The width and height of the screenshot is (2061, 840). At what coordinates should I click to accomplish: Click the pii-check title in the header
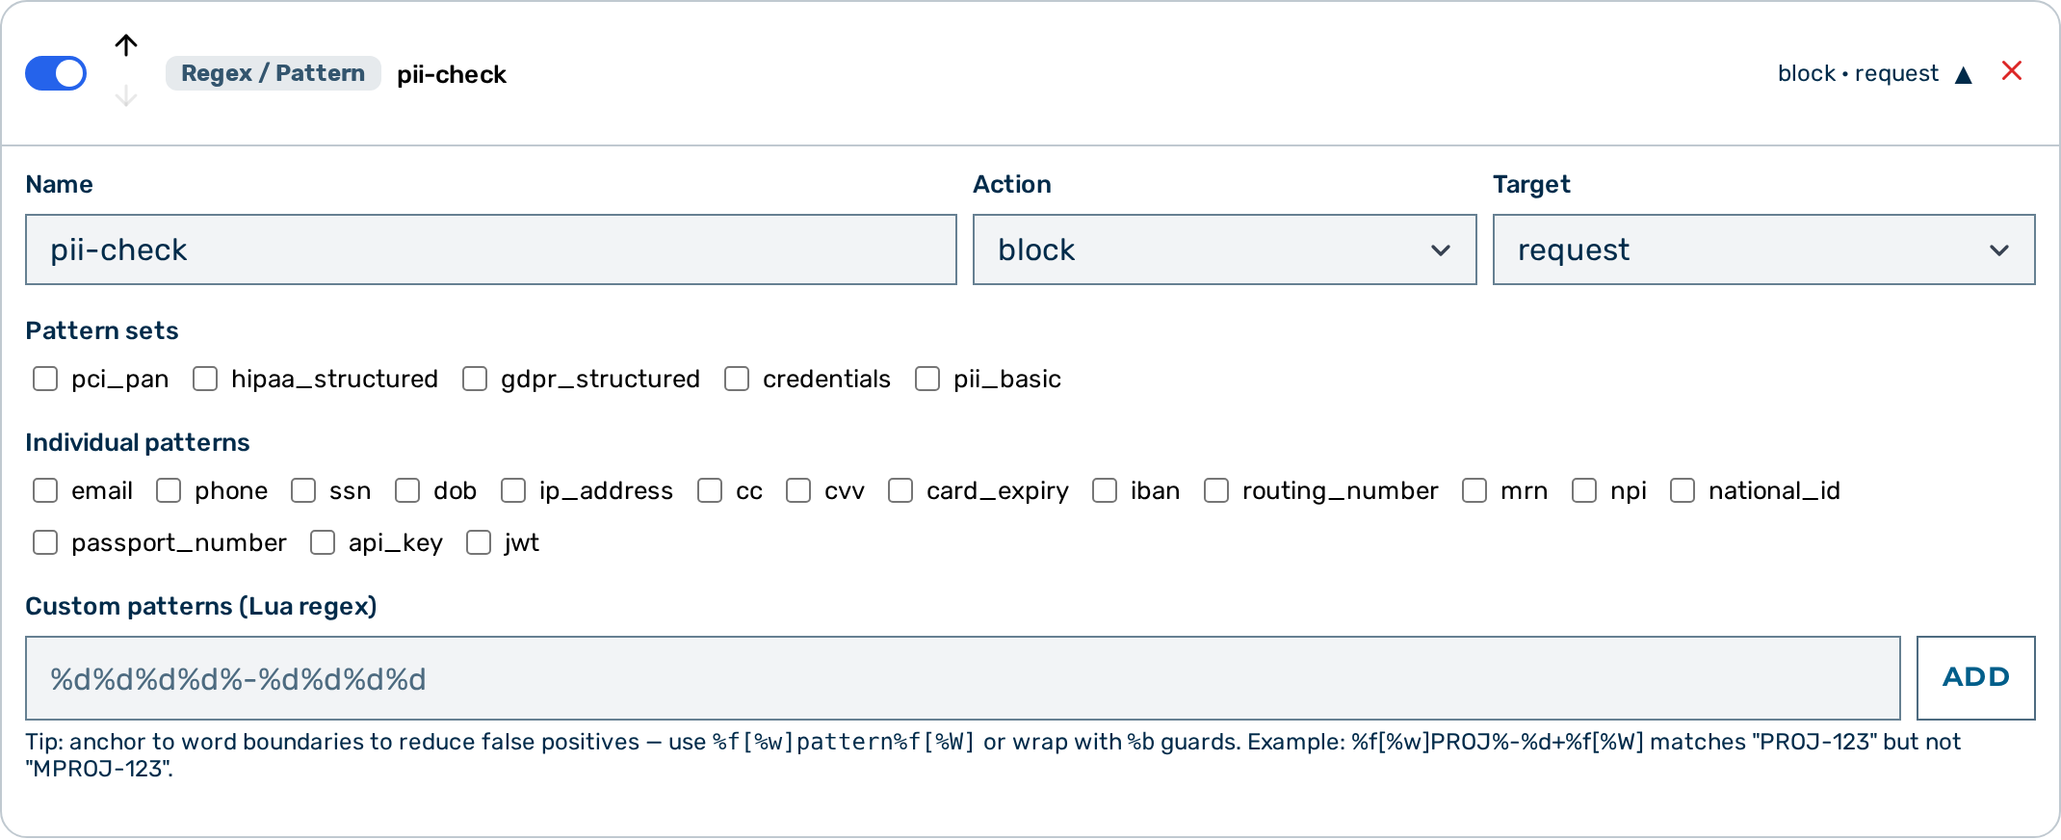[452, 74]
